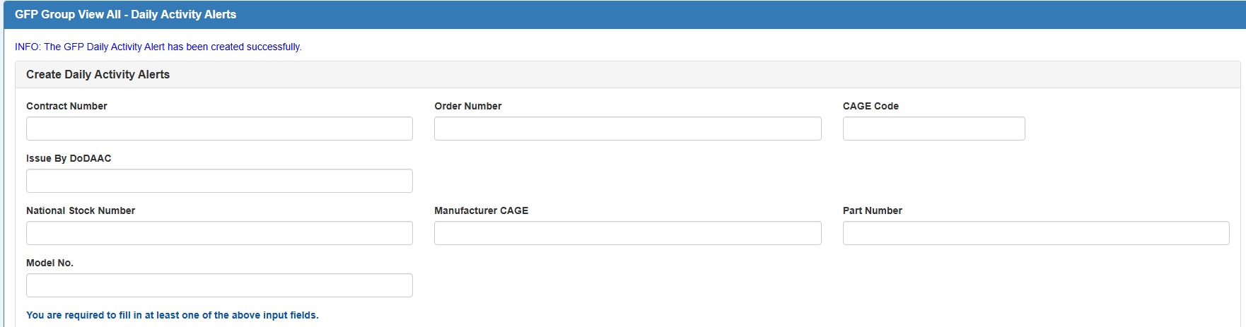The width and height of the screenshot is (1246, 327).
Task: Click the Model No. input field
Action: pos(219,285)
